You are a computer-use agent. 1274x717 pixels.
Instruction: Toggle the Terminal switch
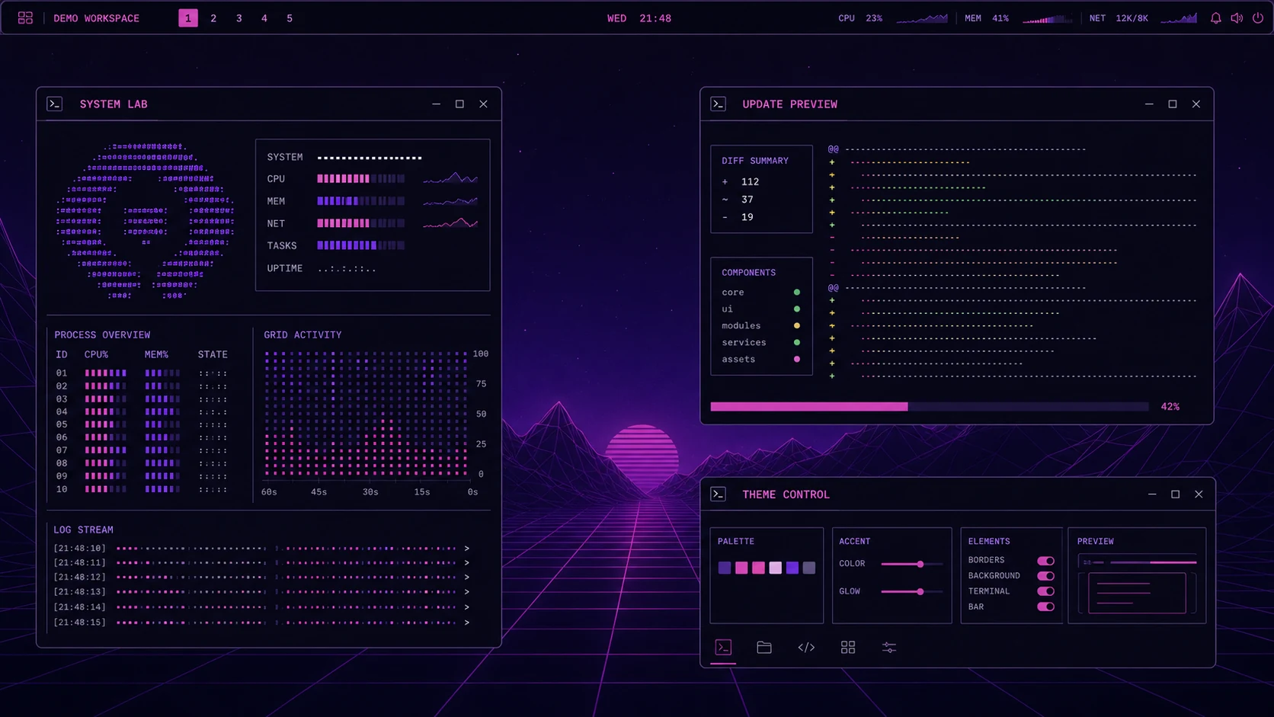click(1046, 591)
